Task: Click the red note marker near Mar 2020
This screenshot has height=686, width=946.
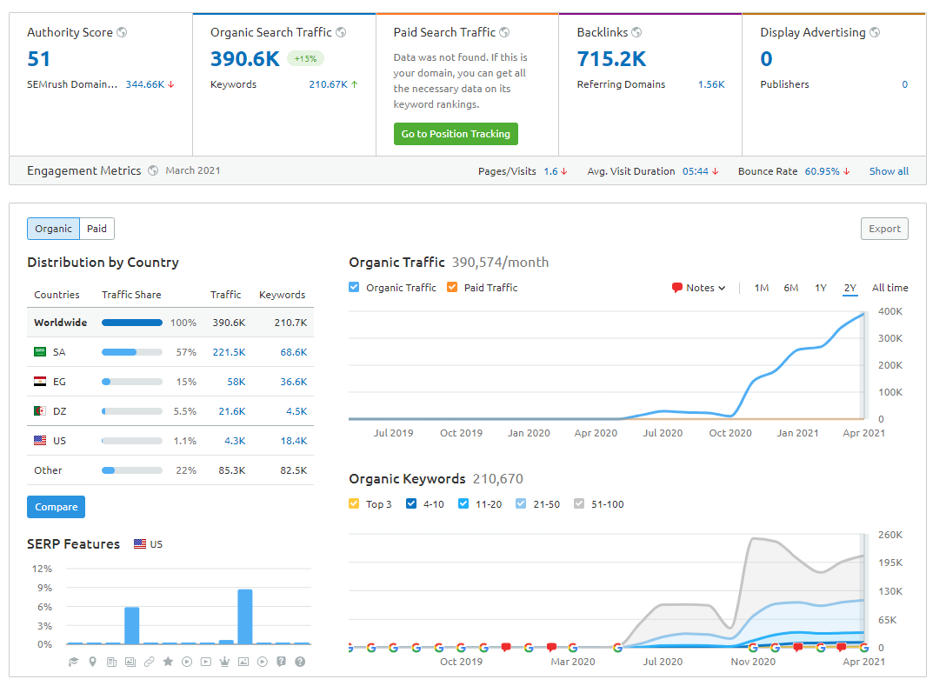Action: point(550,647)
